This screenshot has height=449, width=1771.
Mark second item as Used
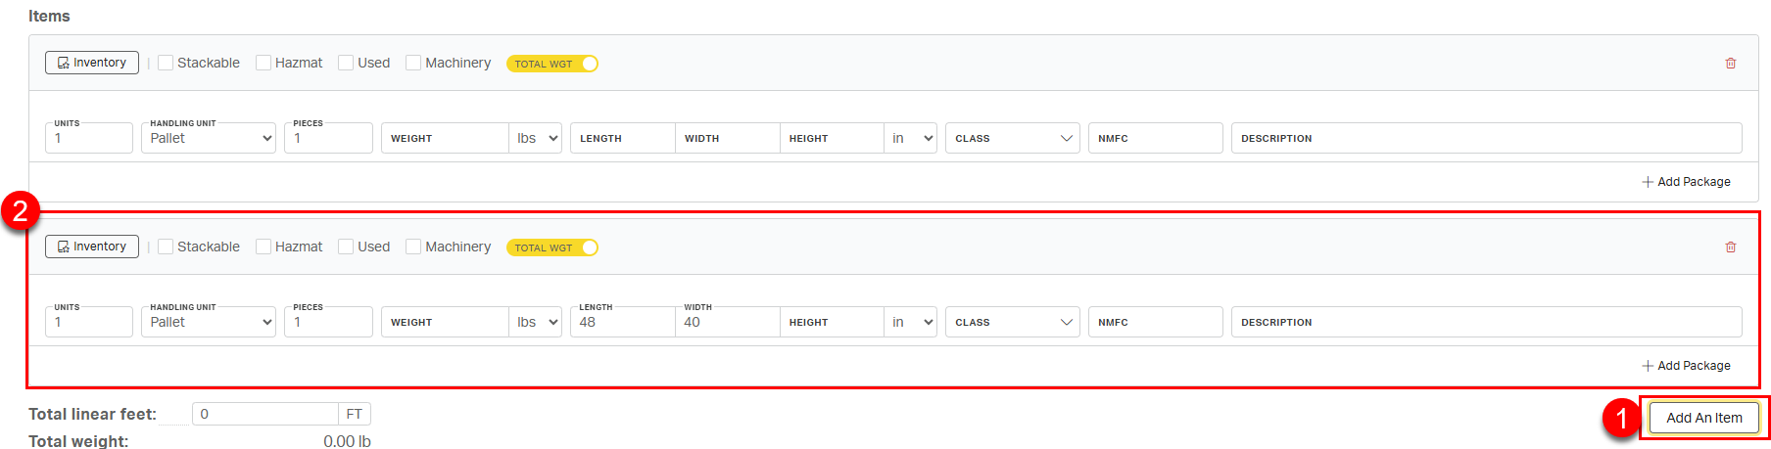point(346,247)
